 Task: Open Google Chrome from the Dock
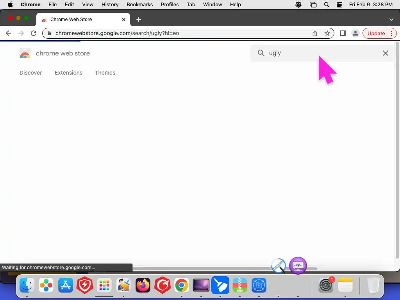coord(182,285)
